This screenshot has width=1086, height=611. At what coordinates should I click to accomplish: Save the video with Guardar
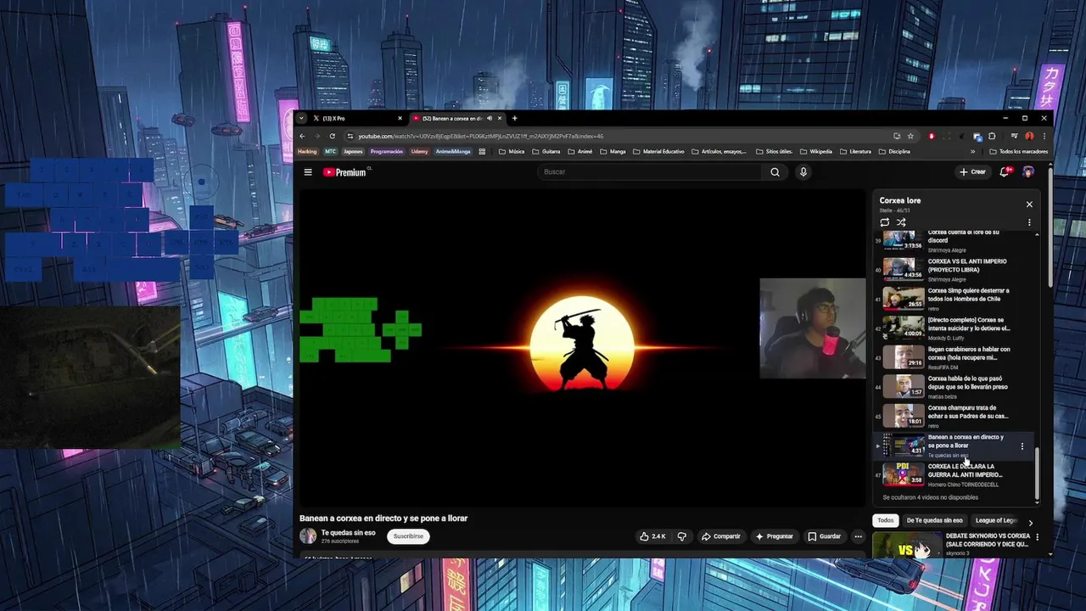(x=824, y=536)
